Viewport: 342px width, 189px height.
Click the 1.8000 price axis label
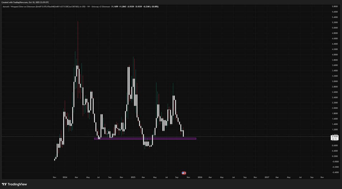[335, 114]
